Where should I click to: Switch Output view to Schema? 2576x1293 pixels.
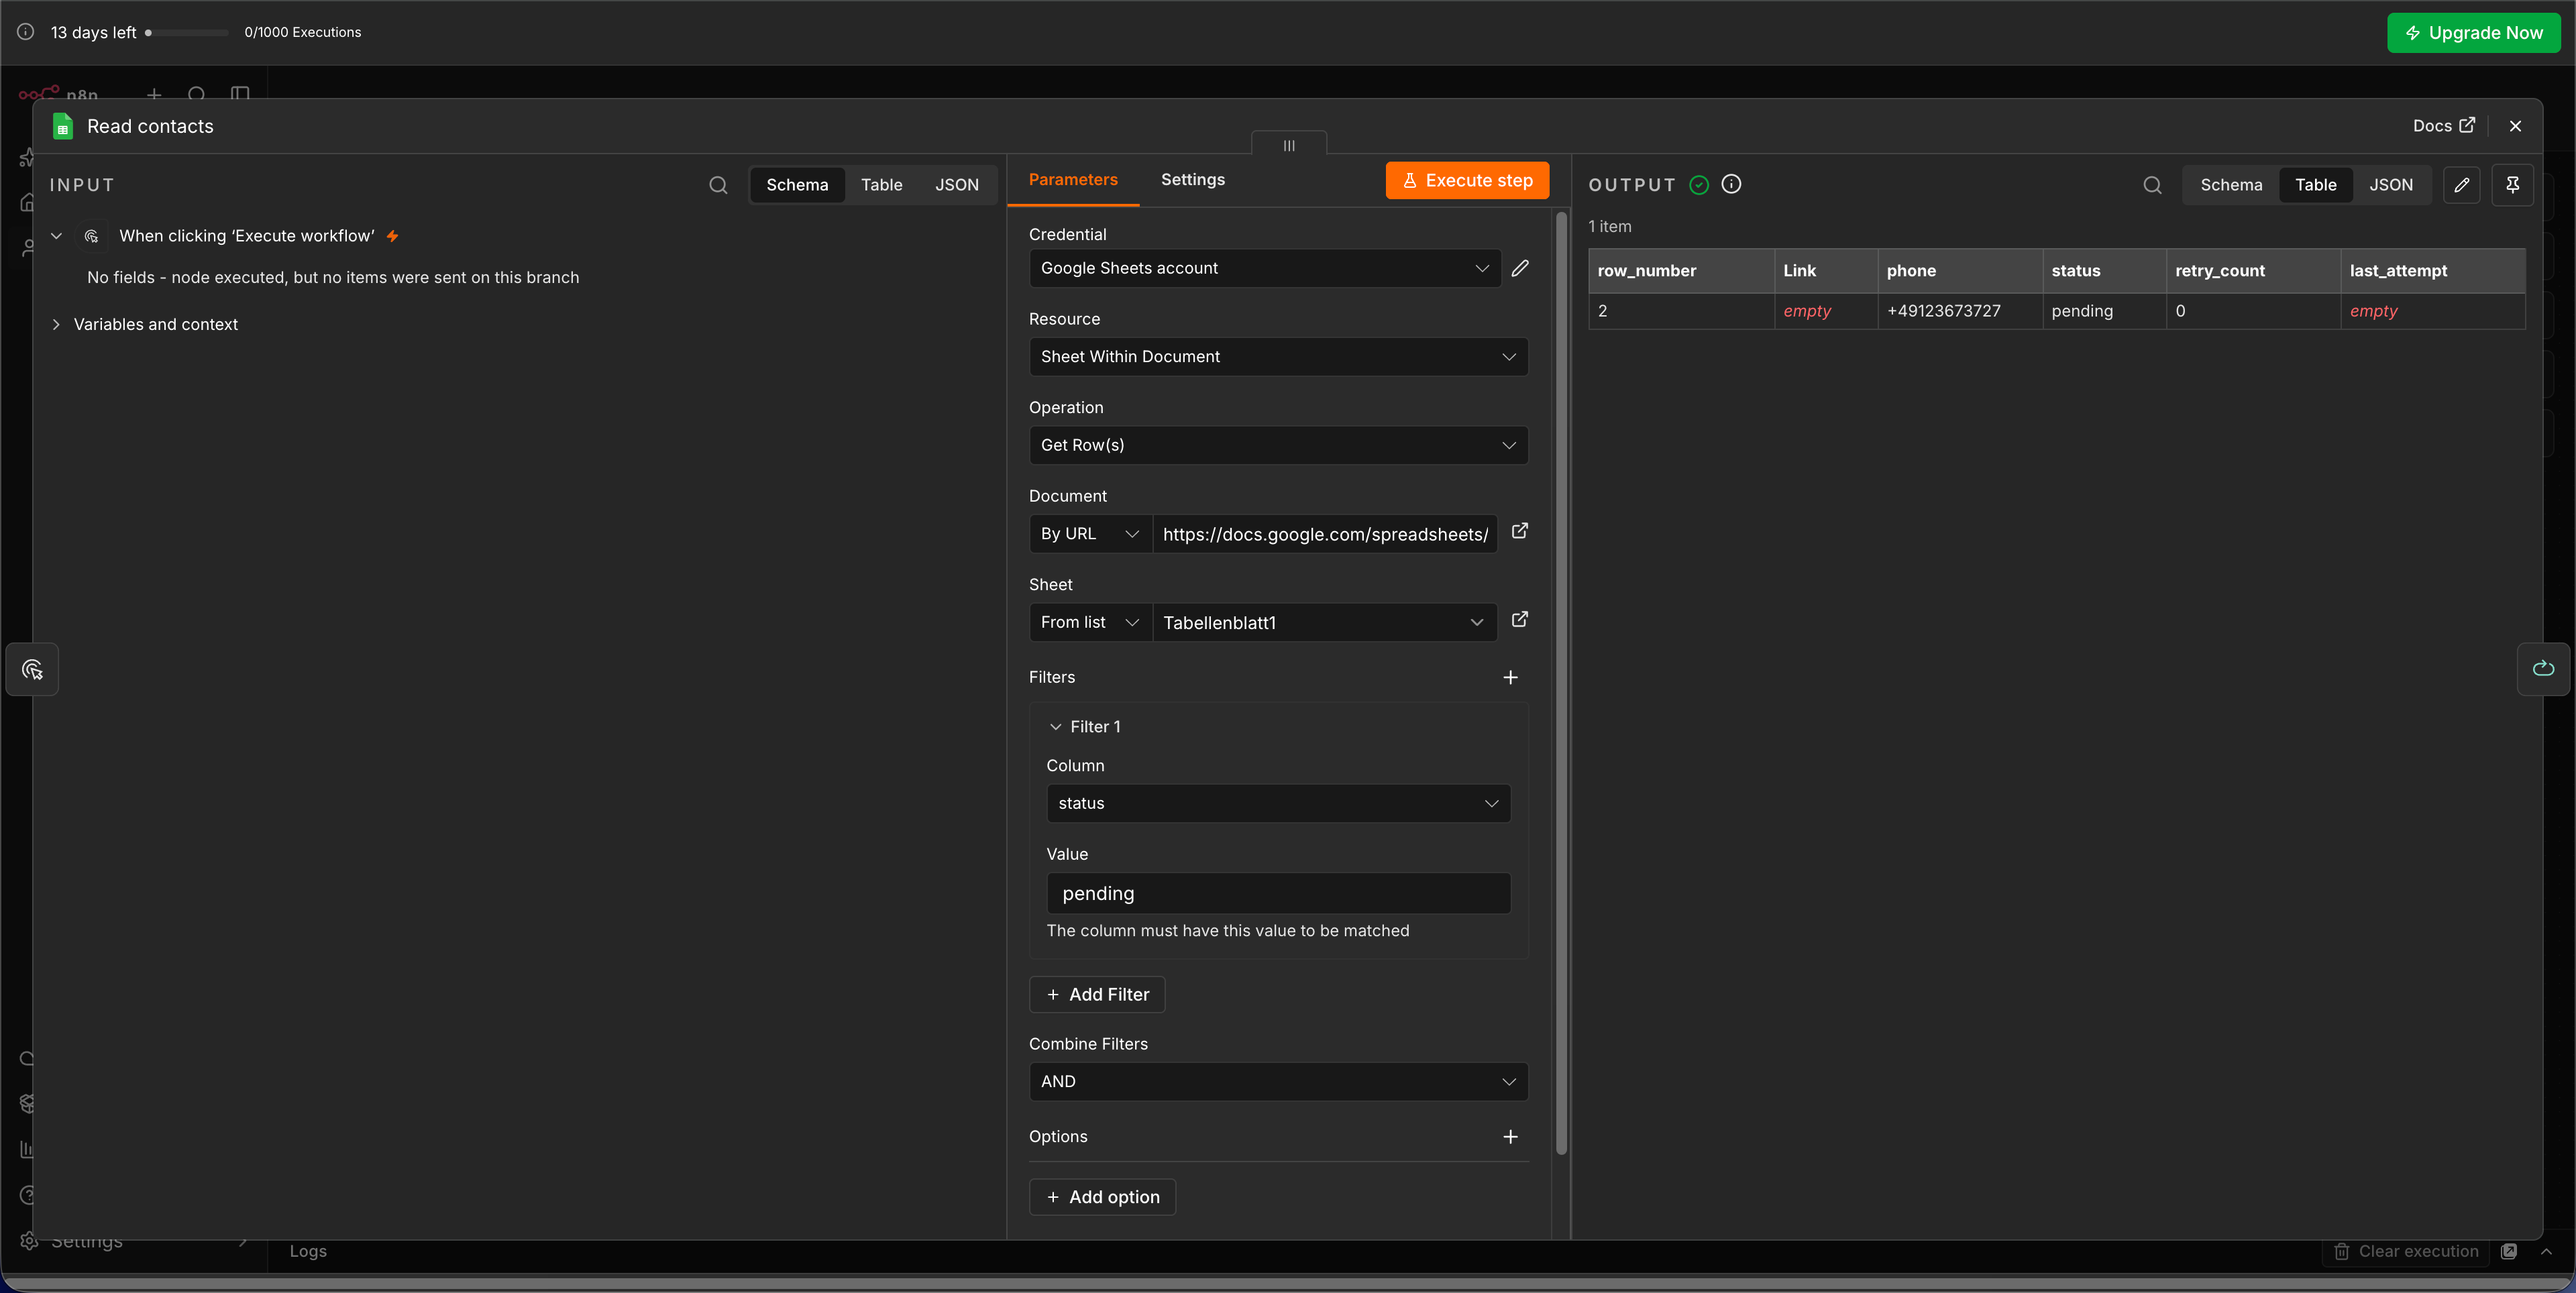click(2231, 185)
